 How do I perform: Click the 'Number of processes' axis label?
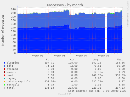click(3, 30)
